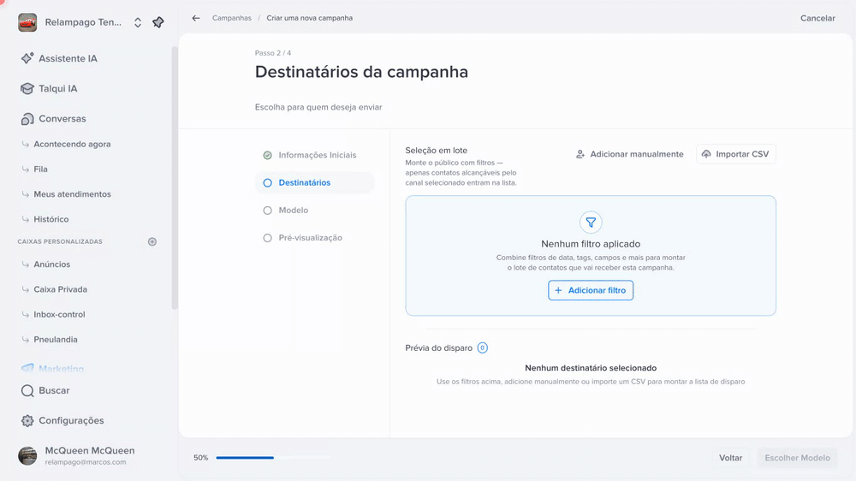This screenshot has height=481, width=856.
Task: Click the sidebar scrollbar
Action: point(175,178)
